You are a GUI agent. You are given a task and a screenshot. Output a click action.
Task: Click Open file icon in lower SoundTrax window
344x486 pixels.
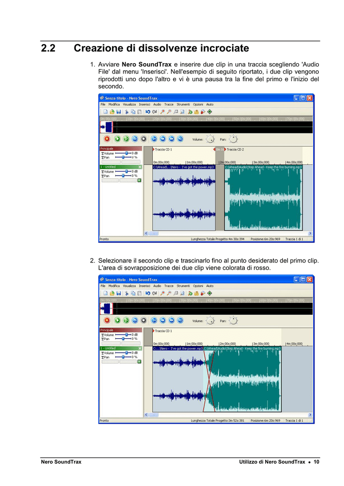112,293
